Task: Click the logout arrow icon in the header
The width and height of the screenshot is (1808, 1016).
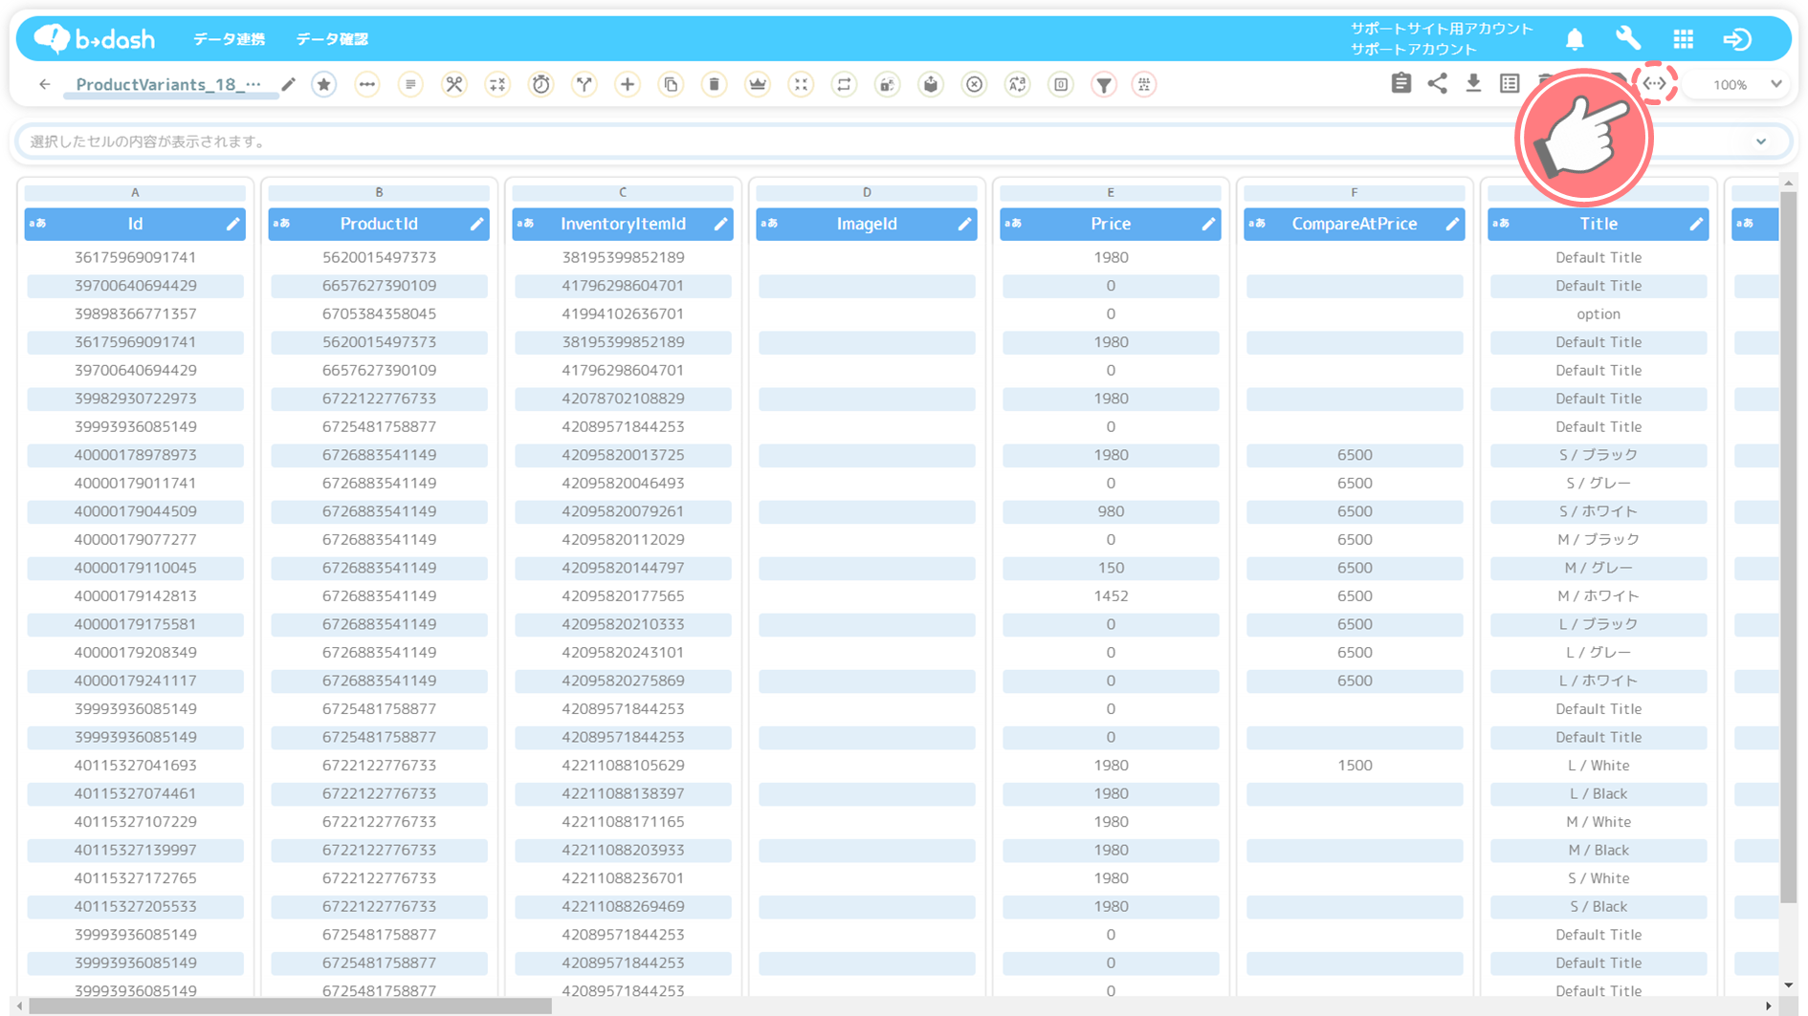Action: tap(1737, 39)
